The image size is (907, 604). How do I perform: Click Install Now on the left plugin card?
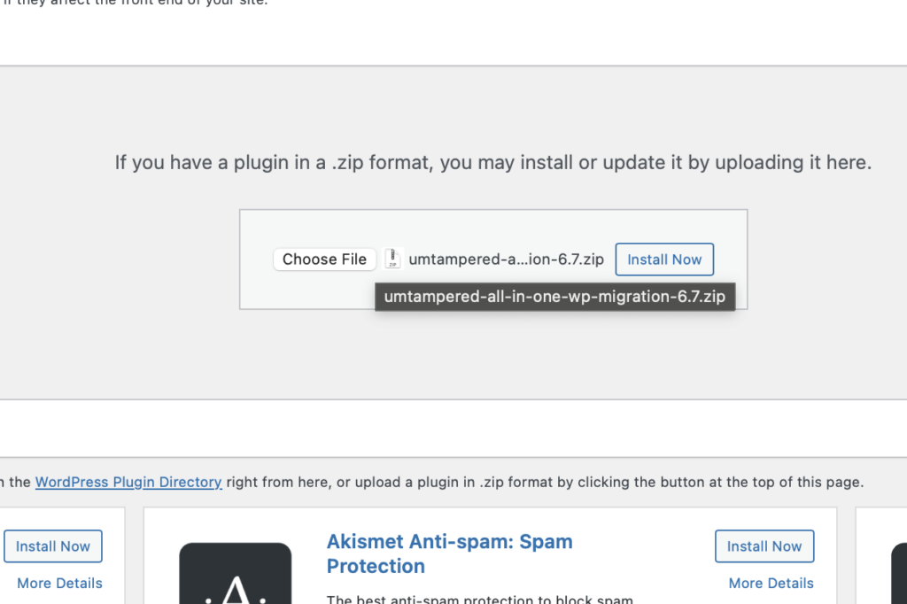coord(52,546)
